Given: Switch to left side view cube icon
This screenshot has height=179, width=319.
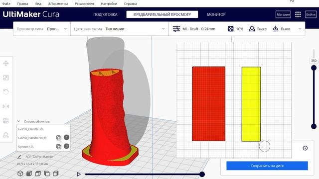Looking at the screenshot, I should tap(47, 174).
